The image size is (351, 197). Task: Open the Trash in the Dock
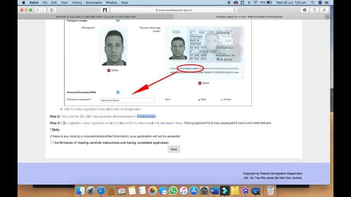tap(270, 191)
